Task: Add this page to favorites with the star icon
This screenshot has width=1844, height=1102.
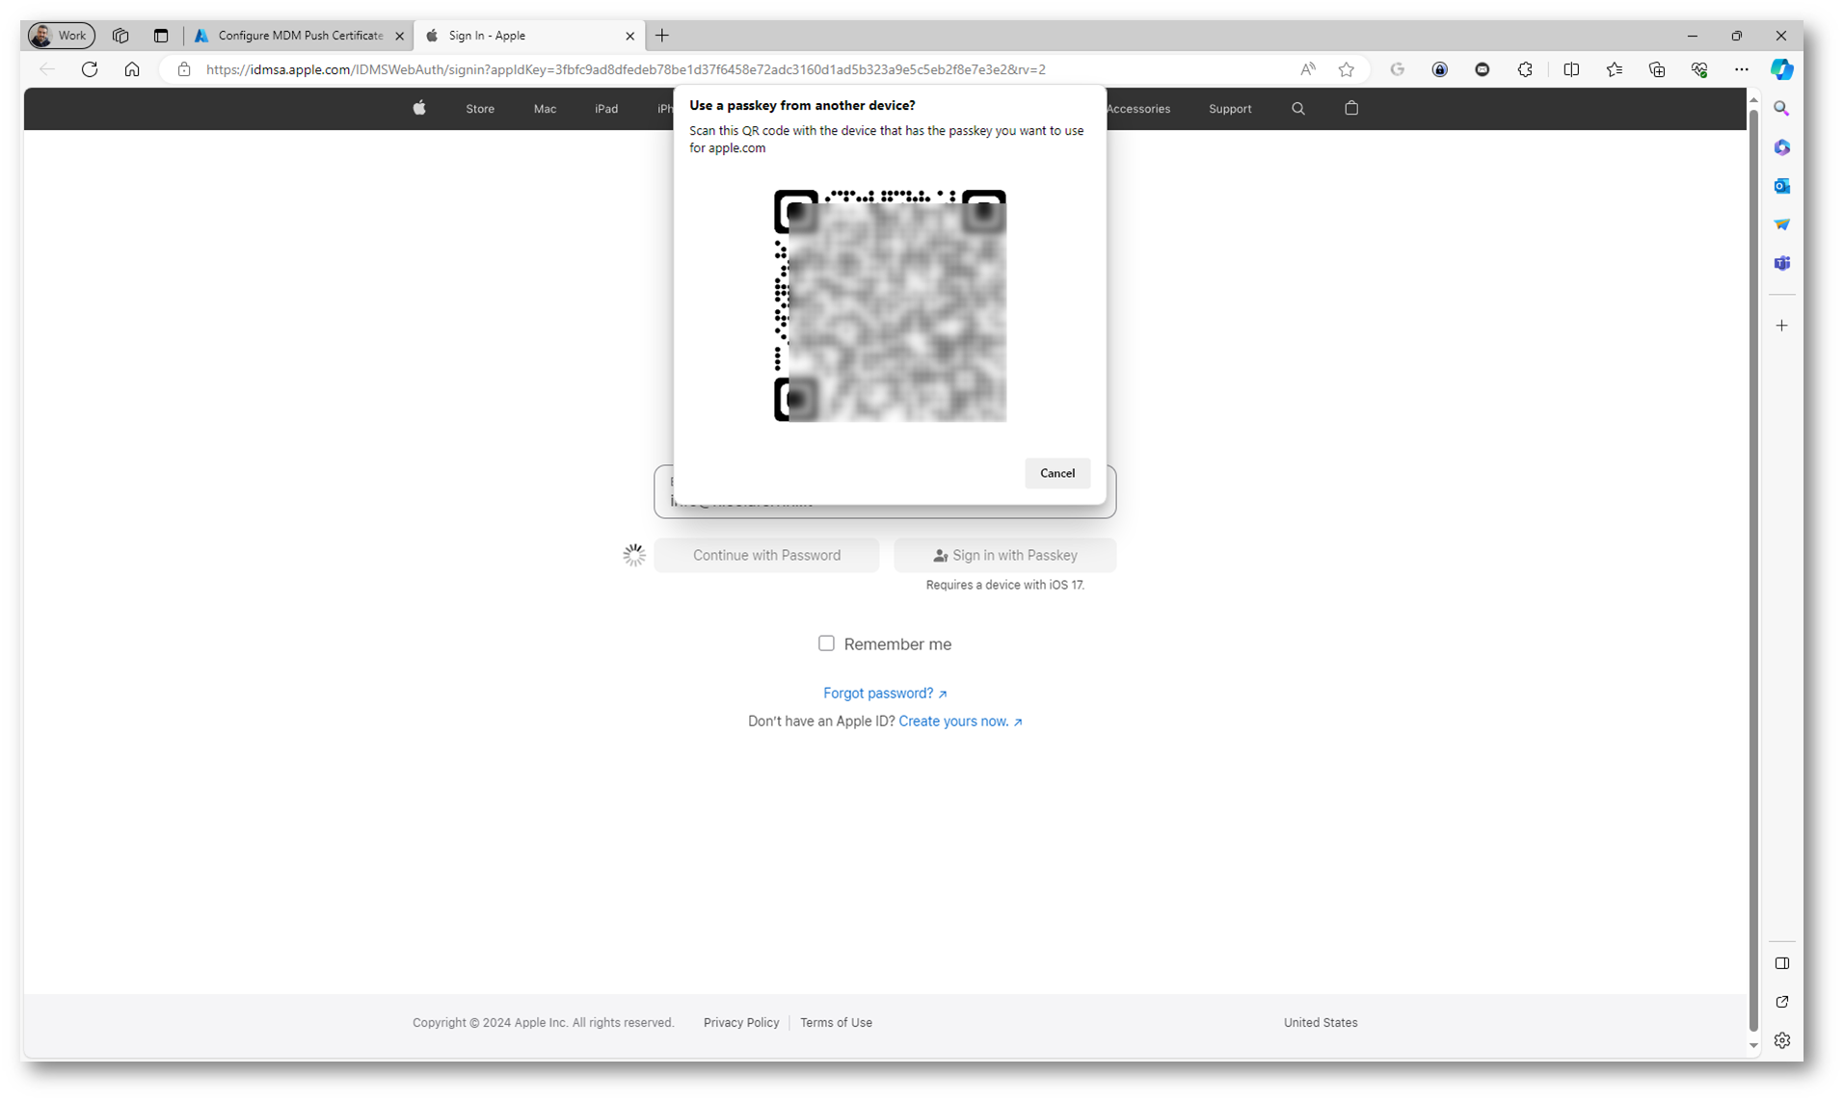Action: click(x=1347, y=69)
